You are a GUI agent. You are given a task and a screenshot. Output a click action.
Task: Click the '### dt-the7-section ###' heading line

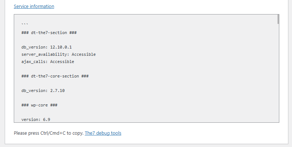point(49,33)
